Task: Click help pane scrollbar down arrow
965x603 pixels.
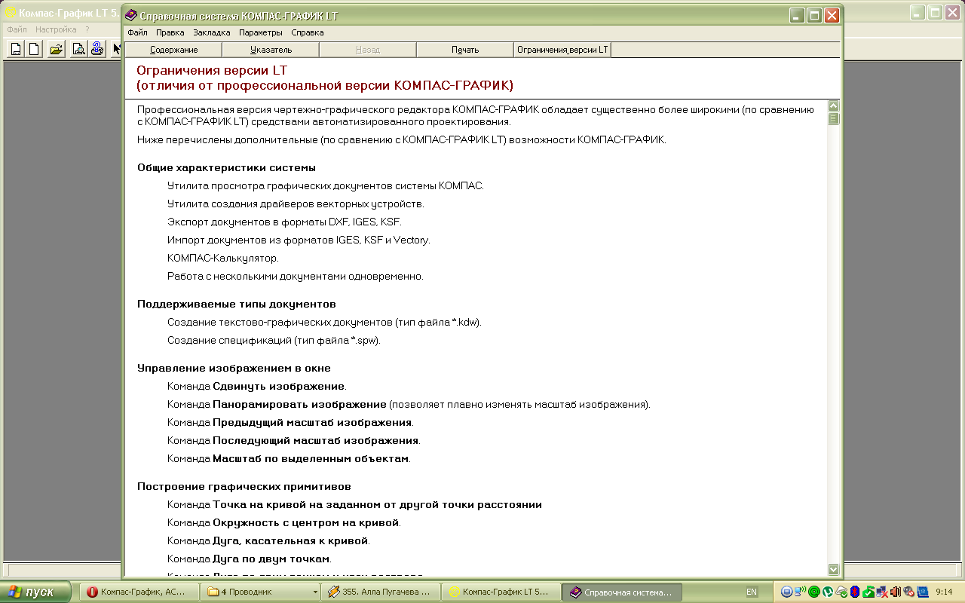Action: 833,569
